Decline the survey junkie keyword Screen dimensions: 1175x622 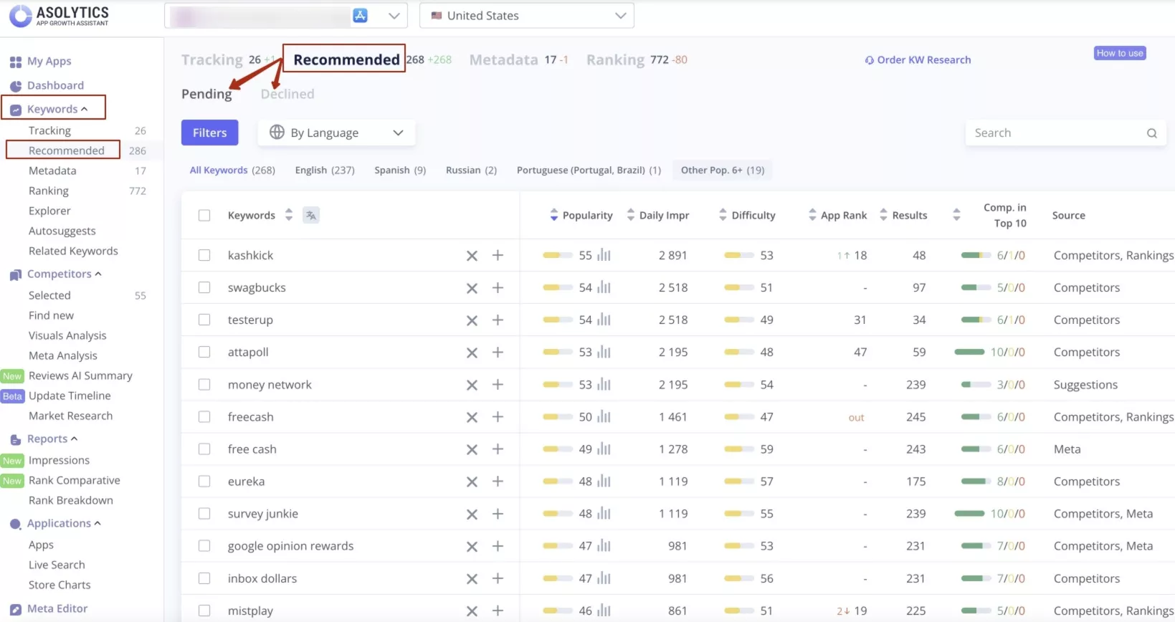[x=472, y=515]
